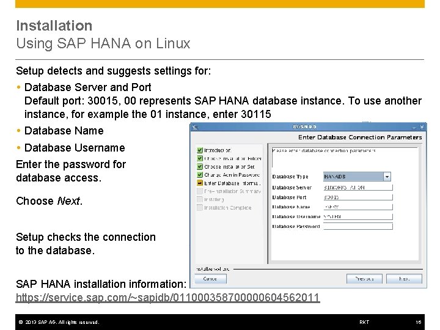Click the Previous button in installer
The image size is (440, 330).
pos(364,279)
